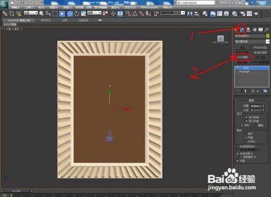Open the Motion command panel tab
The width and height of the screenshot is (271, 197).
click(255, 30)
